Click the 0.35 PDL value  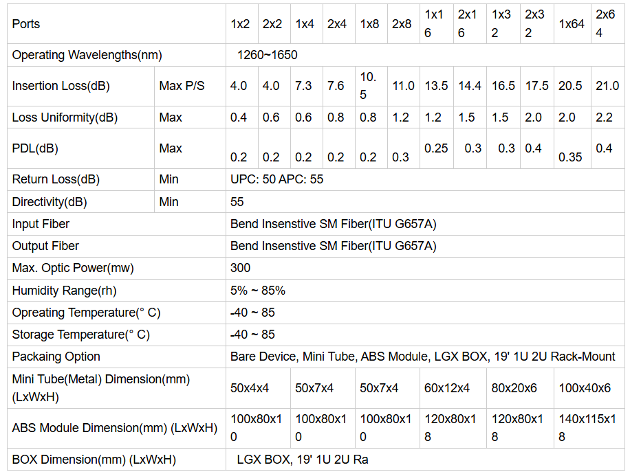570,157
